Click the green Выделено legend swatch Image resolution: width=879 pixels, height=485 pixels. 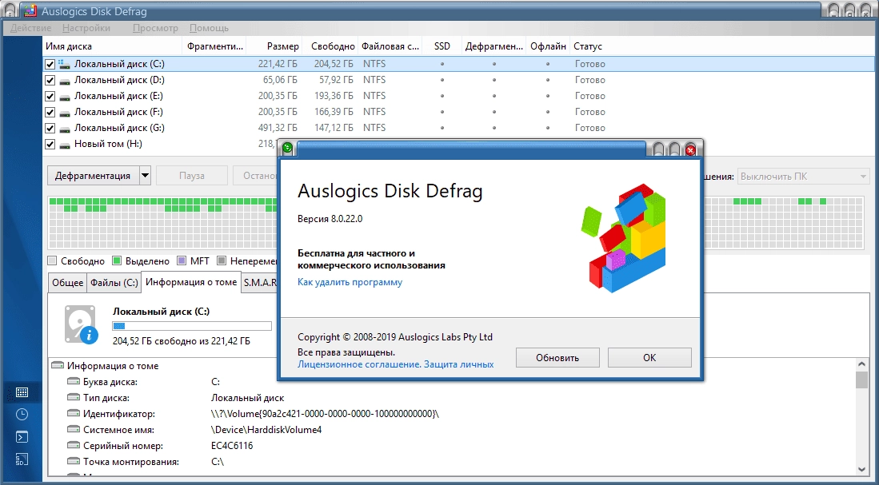click(x=117, y=260)
